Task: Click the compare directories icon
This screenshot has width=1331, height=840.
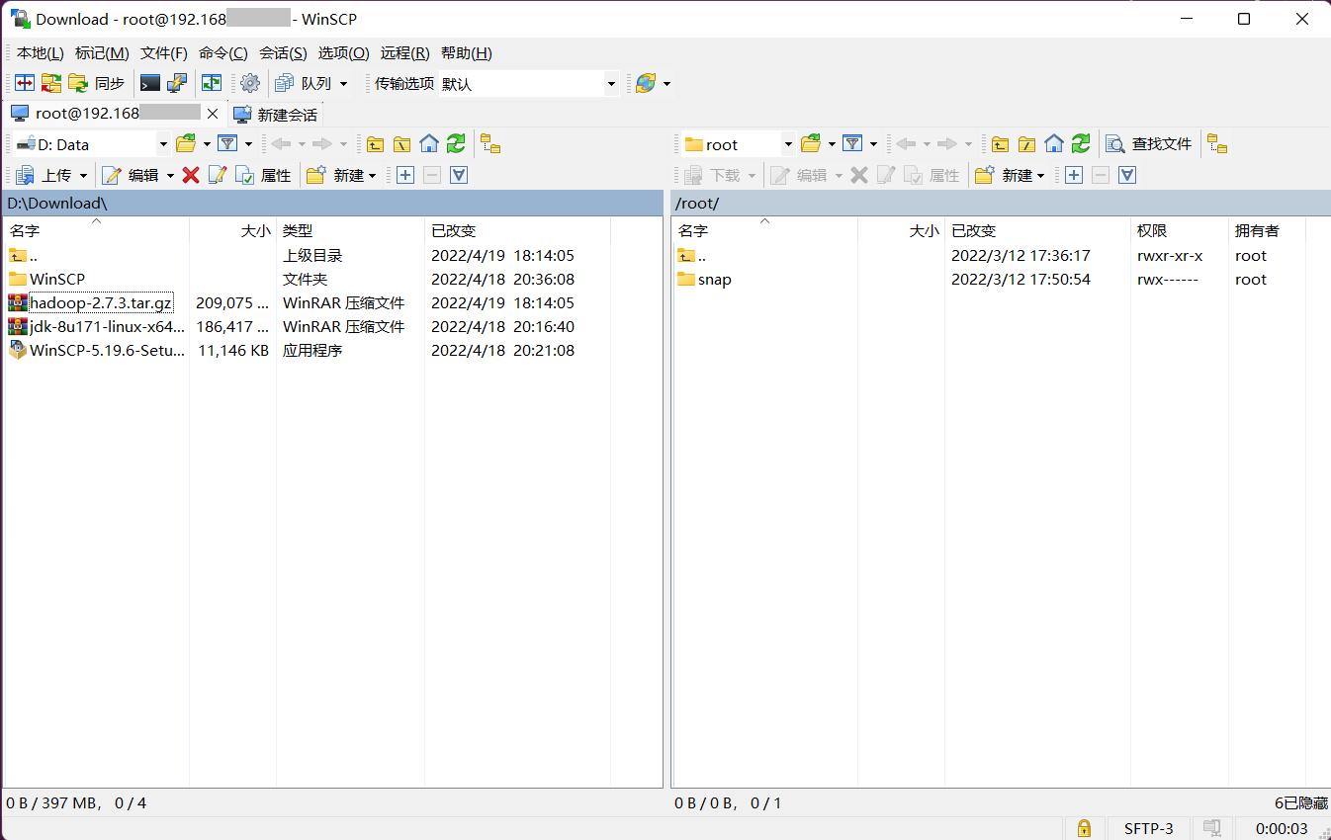Action: coord(25,84)
